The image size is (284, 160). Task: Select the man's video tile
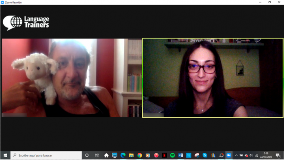[x=72, y=78]
